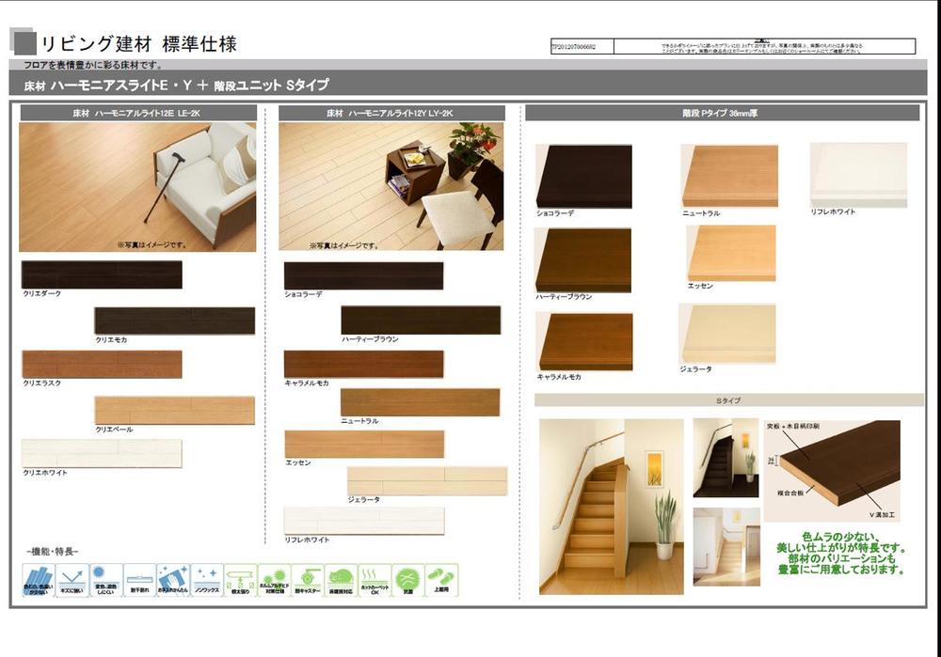Select the hot carpet OK icon
This screenshot has height=657, width=941.
(x=374, y=580)
